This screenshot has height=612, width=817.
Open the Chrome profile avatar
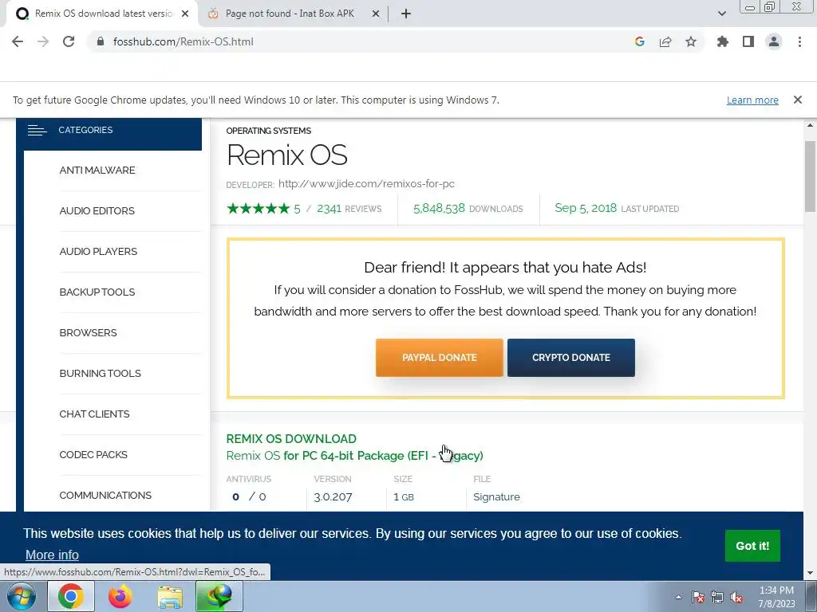(774, 41)
